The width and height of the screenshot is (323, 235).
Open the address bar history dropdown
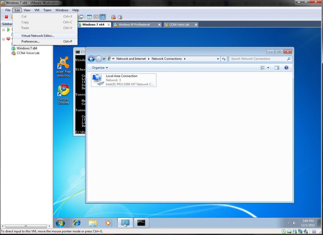(x=218, y=59)
